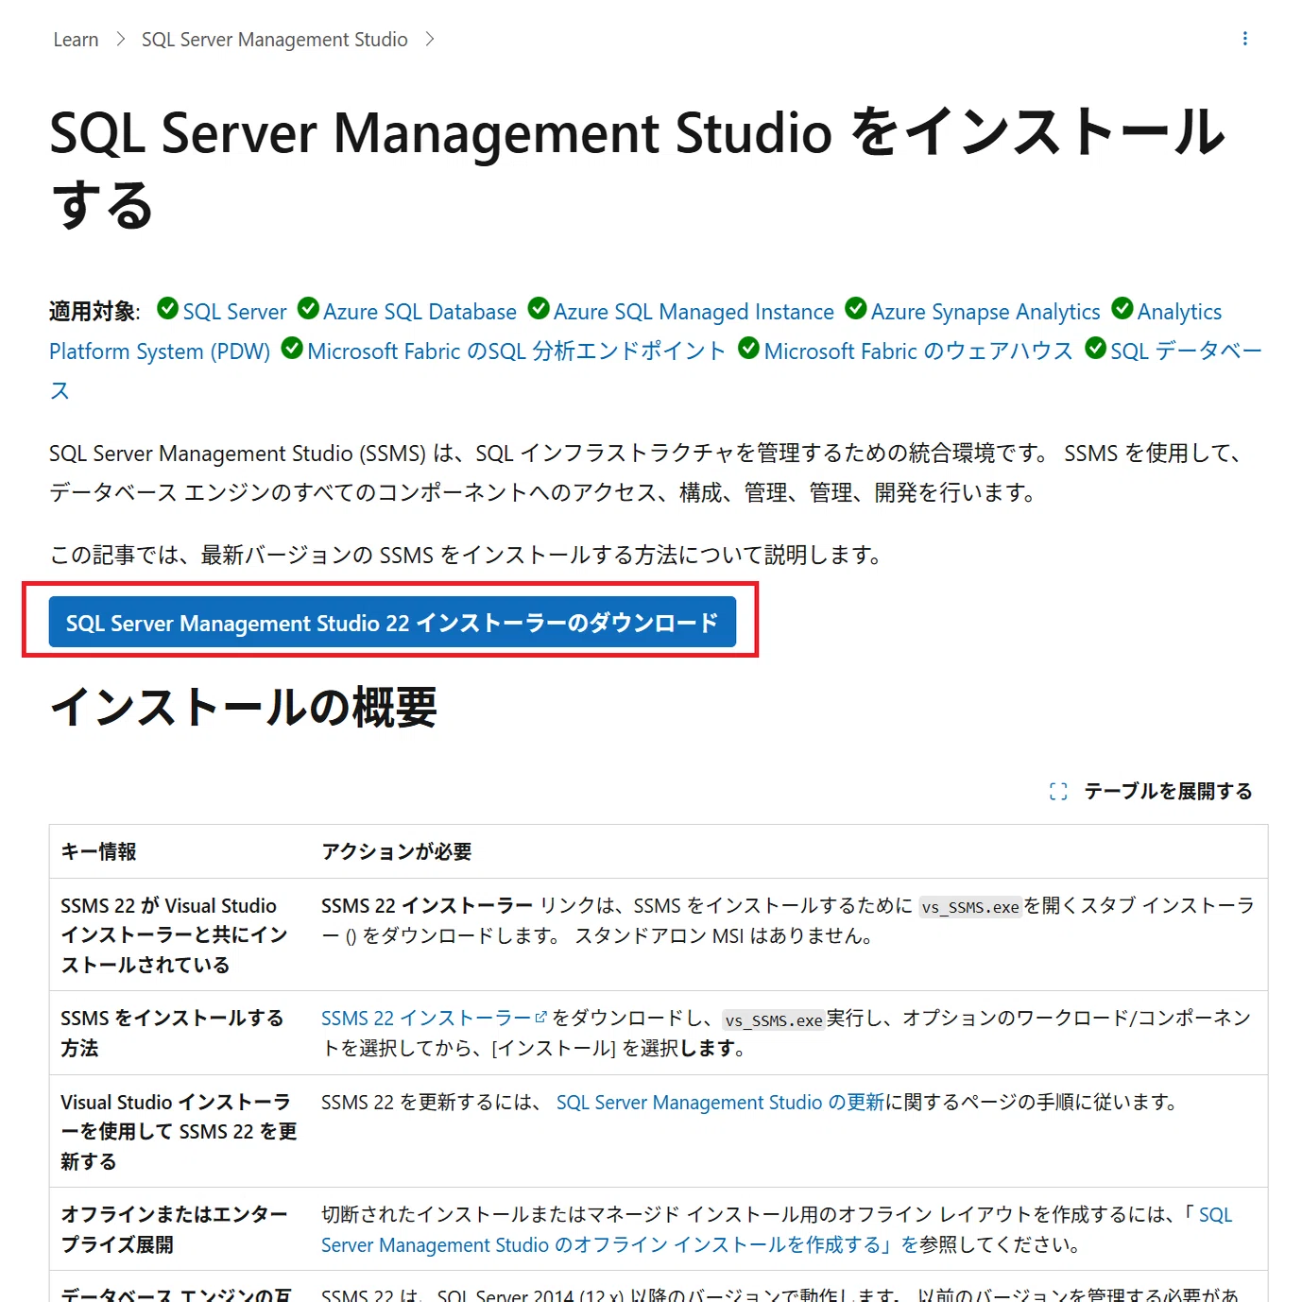Go to Learn breadcrumb
The image size is (1302, 1302).
click(76, 40)
